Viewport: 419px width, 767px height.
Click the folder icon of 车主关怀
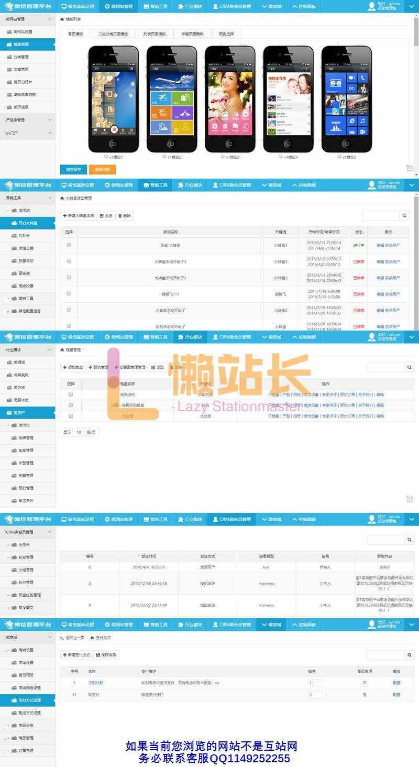click(x=14, y=501)
